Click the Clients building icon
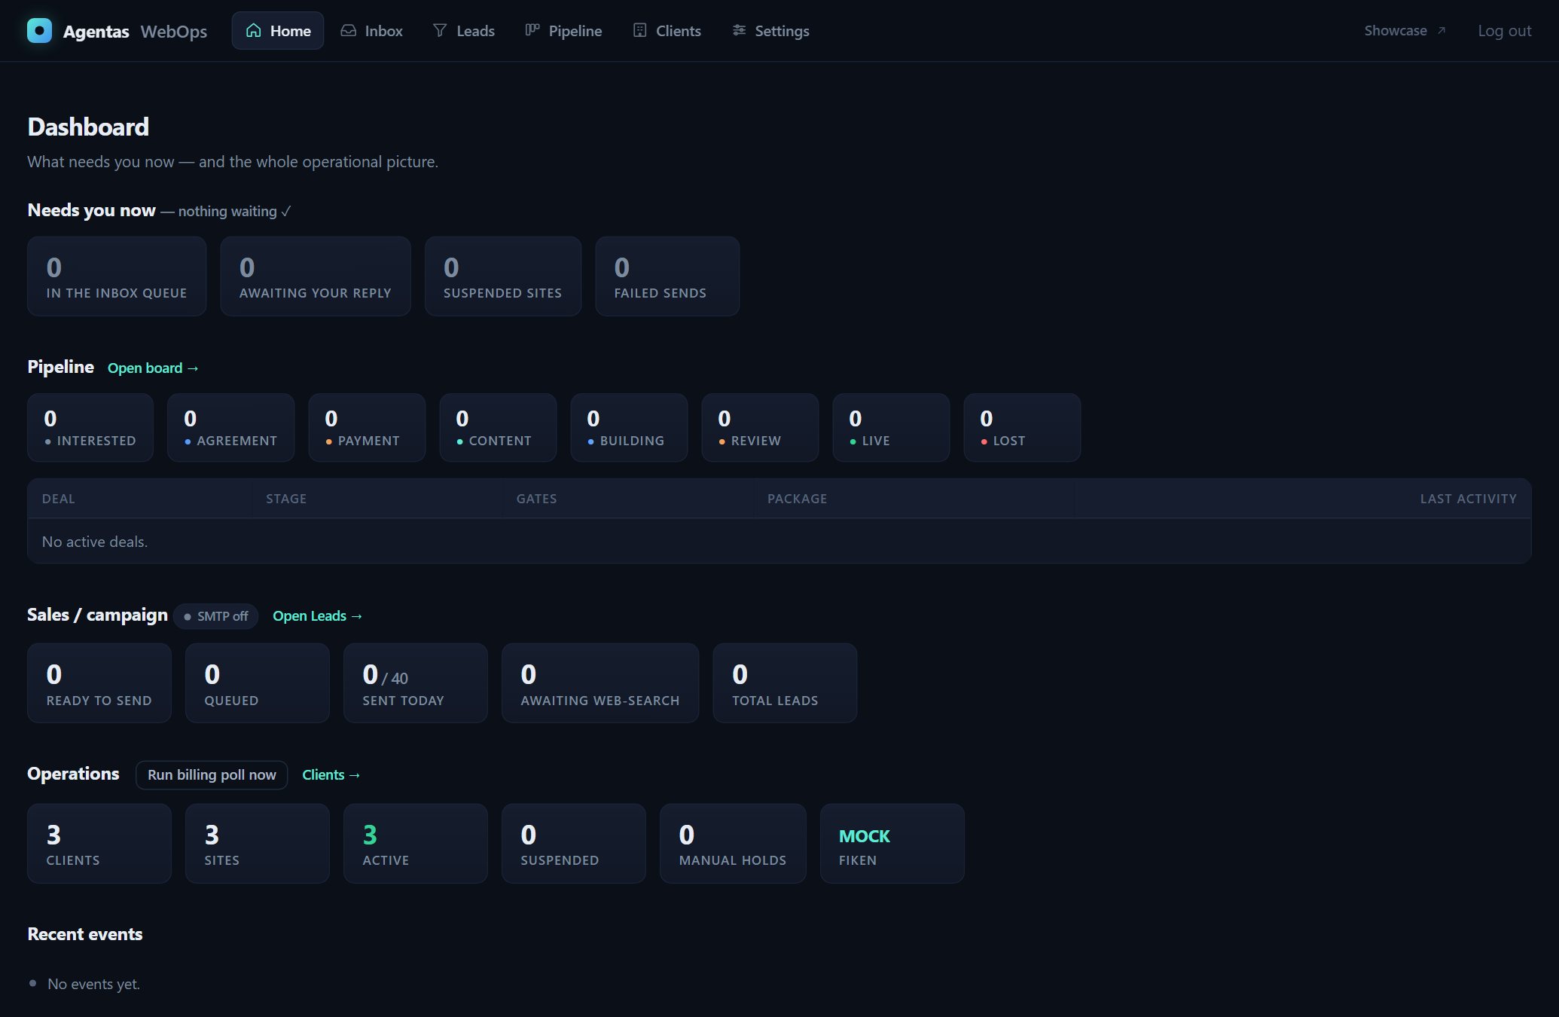This screenshot has height=1017, width=1559. coord(639,30)
